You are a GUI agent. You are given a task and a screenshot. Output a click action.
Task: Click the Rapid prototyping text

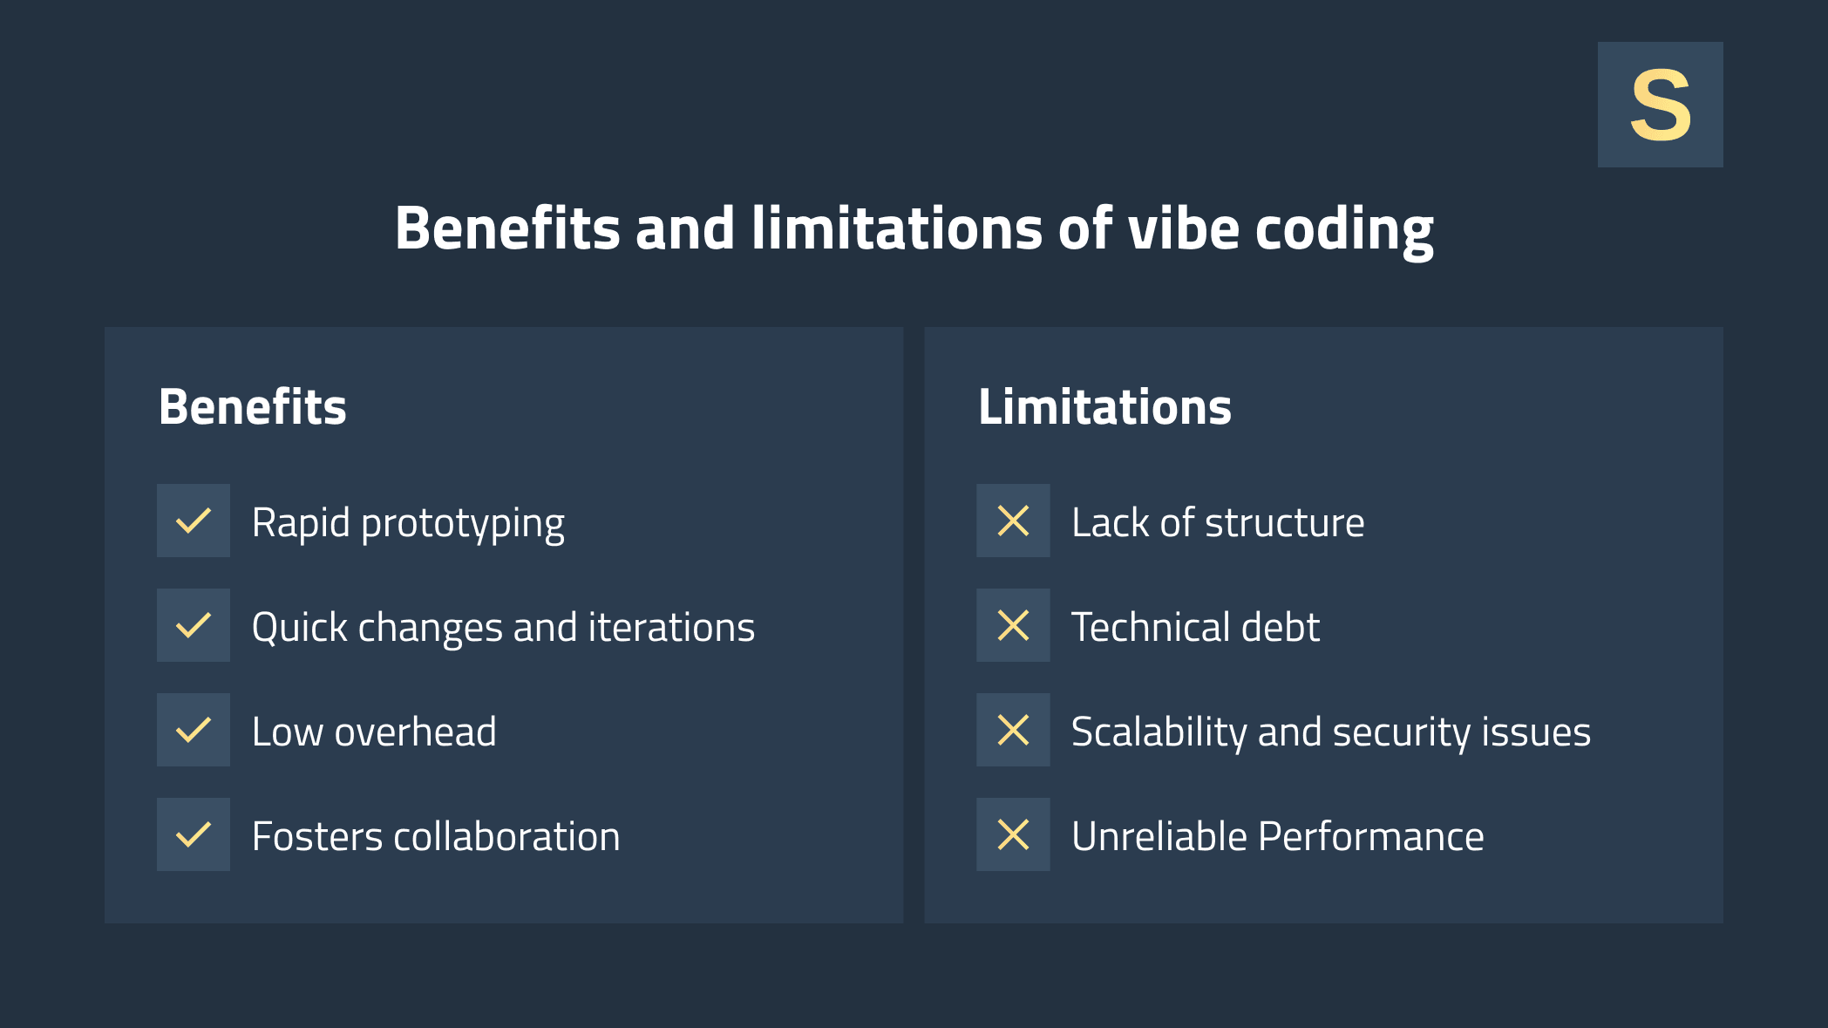[x=408, y=523]
